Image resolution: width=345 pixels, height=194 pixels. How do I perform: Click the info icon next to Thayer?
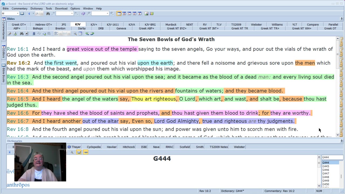[x=69, y=147]
